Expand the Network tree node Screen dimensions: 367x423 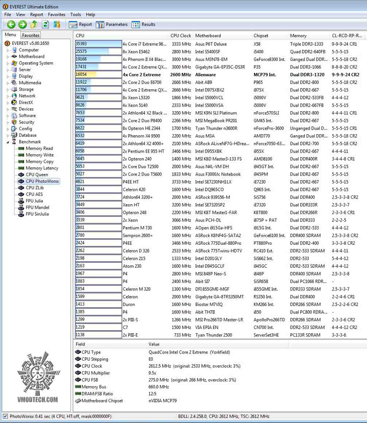tap(8, 96)
